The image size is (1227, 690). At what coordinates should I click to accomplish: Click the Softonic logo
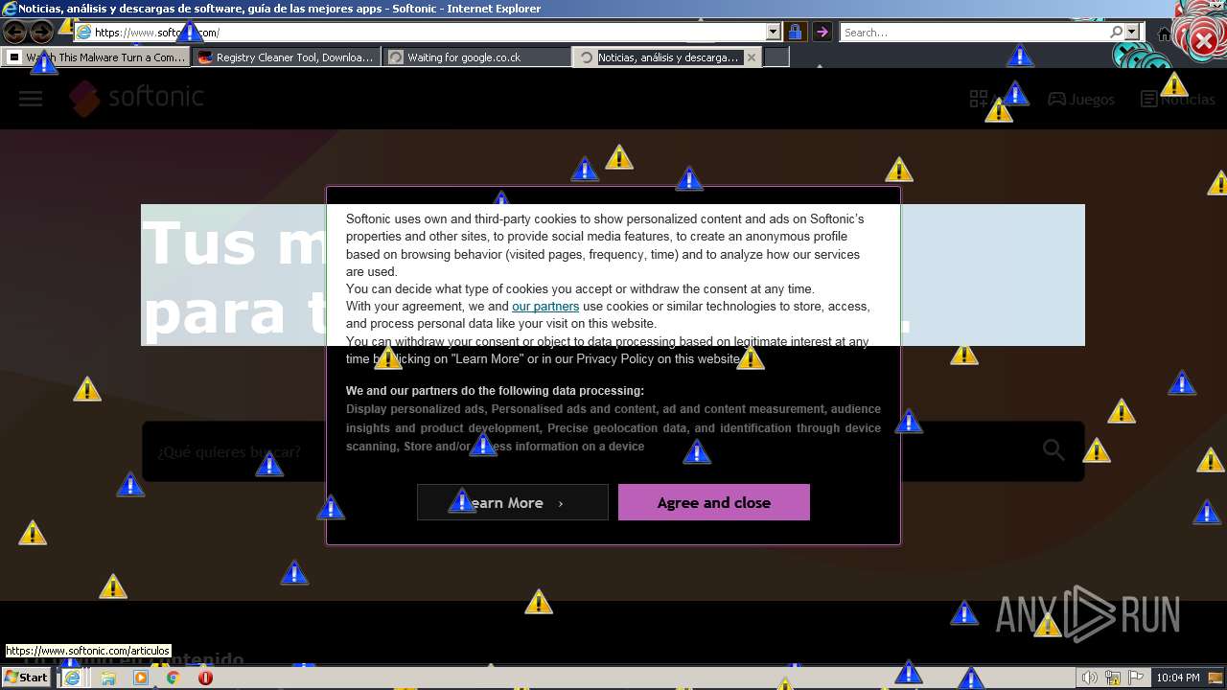pyautogui.click(x=136, y=98)
